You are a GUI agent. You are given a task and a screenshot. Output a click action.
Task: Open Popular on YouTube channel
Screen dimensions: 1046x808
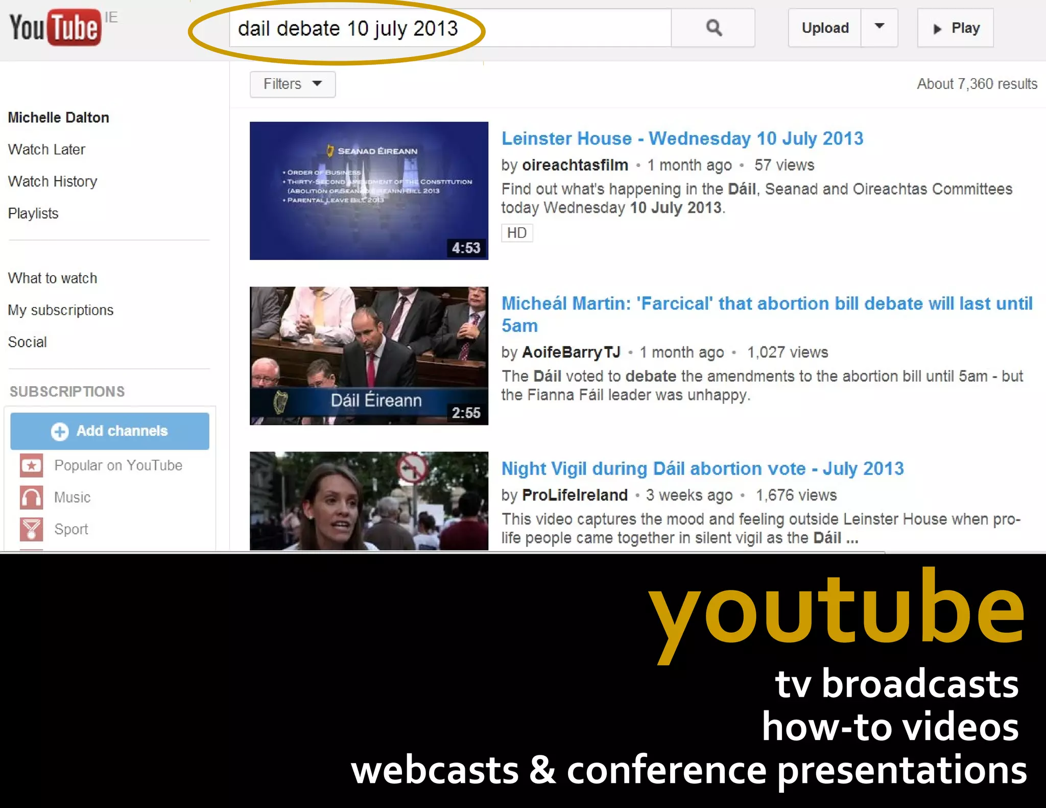118,465
